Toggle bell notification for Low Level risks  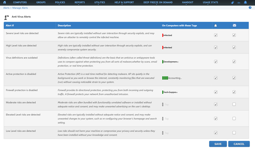click(216, 133)
